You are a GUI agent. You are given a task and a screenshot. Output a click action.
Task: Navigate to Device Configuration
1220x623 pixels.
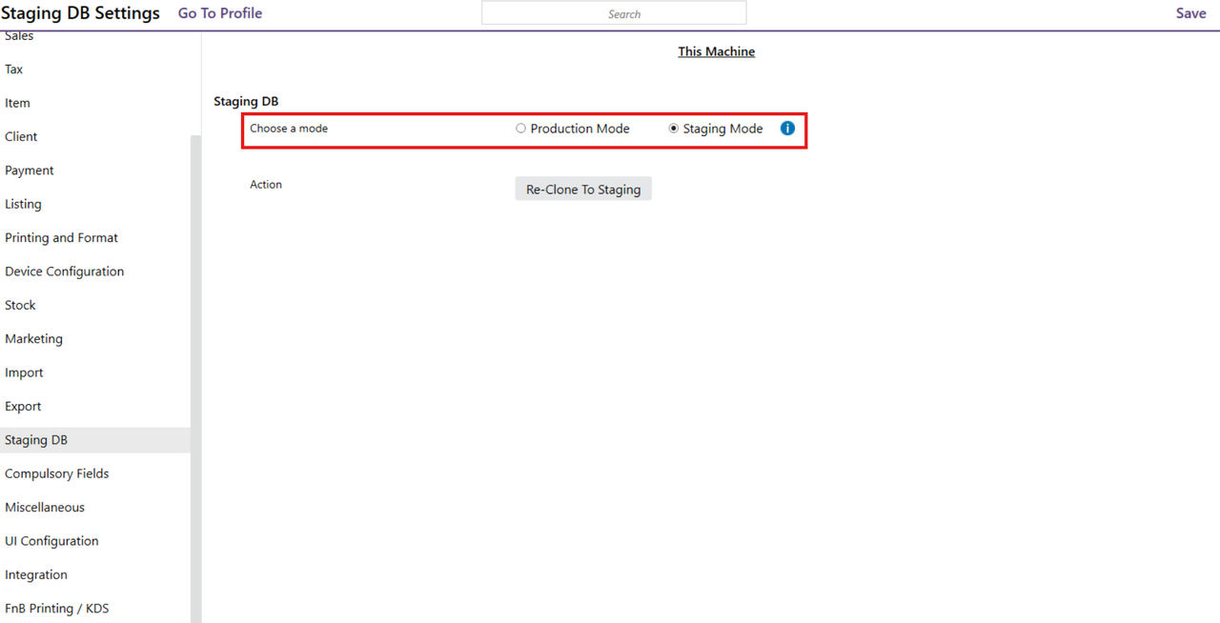point(64,271)
